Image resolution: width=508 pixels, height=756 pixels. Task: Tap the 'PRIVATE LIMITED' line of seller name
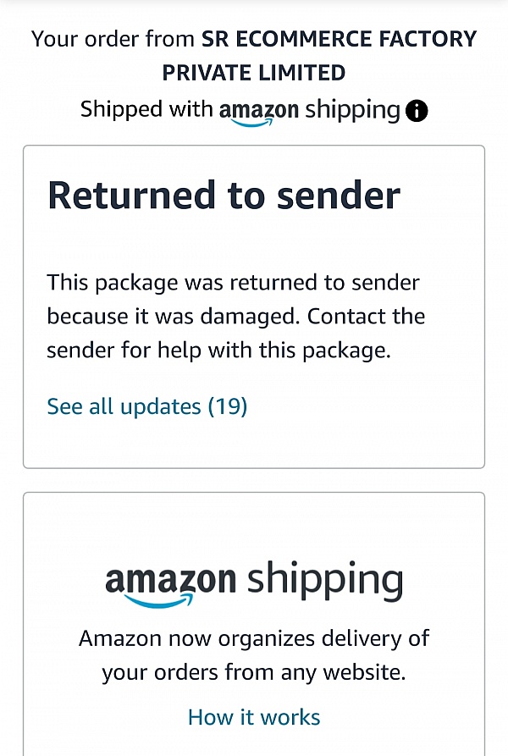[254, 73]
